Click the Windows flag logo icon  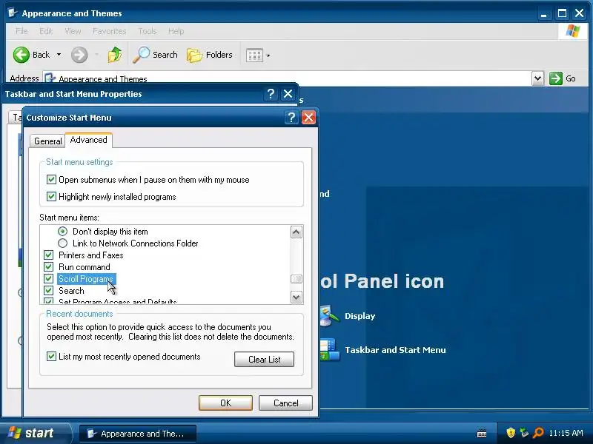click(x=572, y=31)
